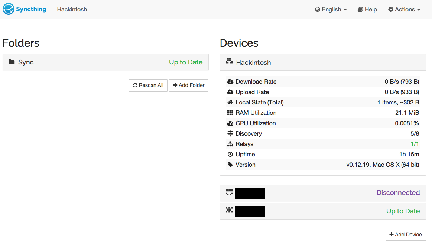Expand the Disconnected device panel
This screenshot has height=249, width=432.
click(323, 193)
